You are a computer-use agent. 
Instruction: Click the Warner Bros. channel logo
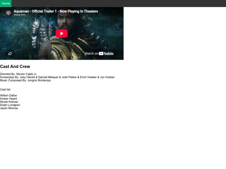pos(8,13)
